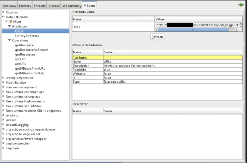Switch to the Memory tab

(25, 6)
